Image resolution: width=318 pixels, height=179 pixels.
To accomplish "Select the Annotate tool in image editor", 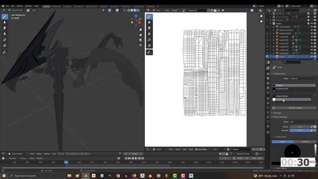I will pos(149,53).
